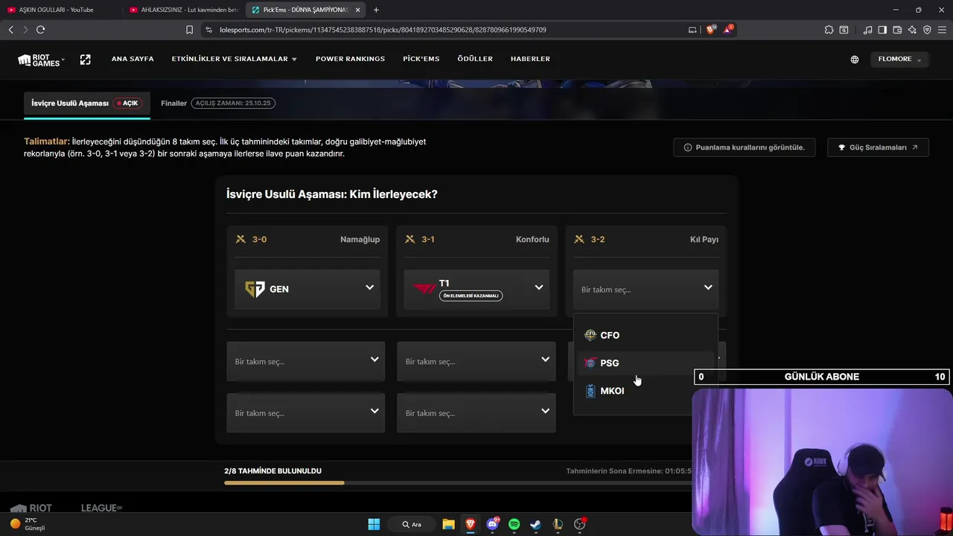
Task: Switch to AŞKIN OGULLARI YouTube tab
Action: [60, 10]
